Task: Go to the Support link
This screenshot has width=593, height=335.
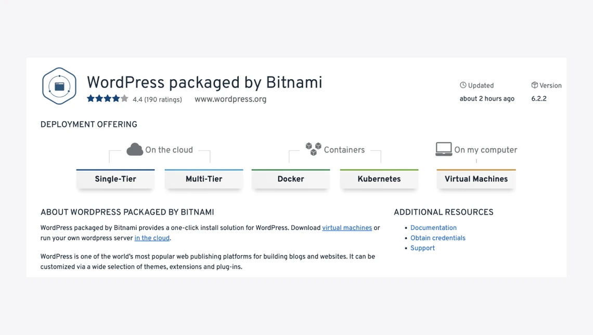Action: point(422,249)
